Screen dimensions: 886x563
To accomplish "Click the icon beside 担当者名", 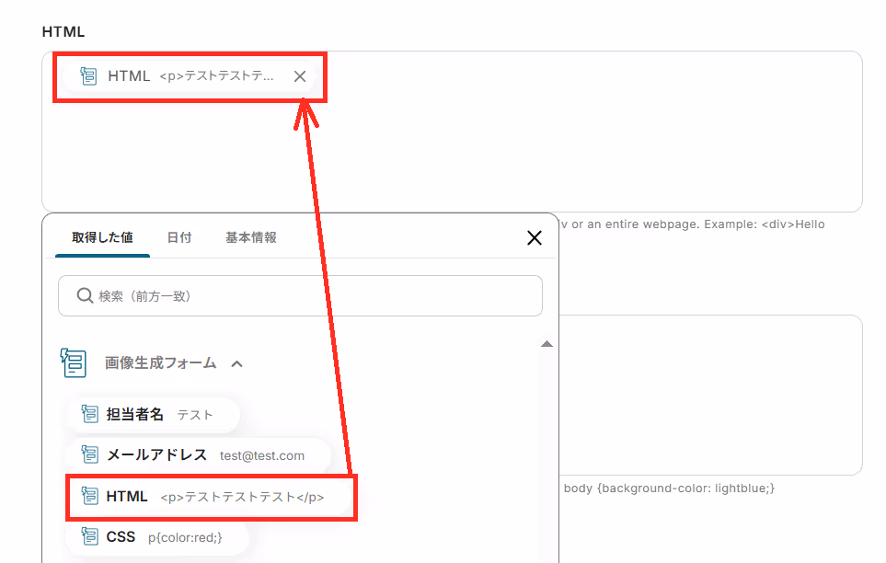I will [x=90, y=414].
